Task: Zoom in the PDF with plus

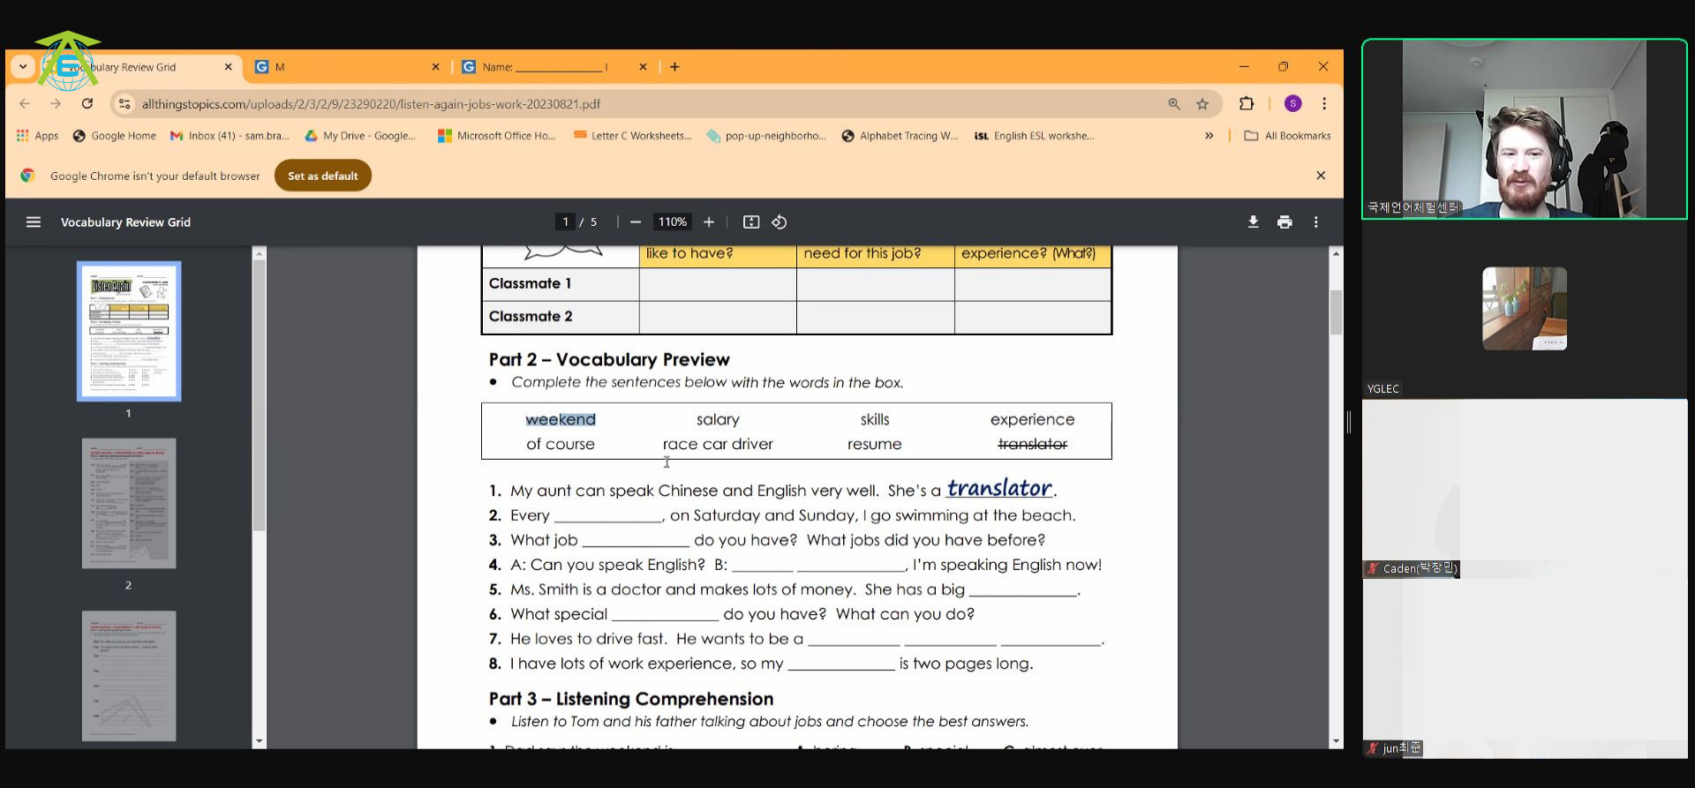Action: pos(709,222)
